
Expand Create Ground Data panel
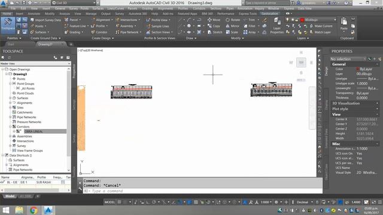point(45,38)
